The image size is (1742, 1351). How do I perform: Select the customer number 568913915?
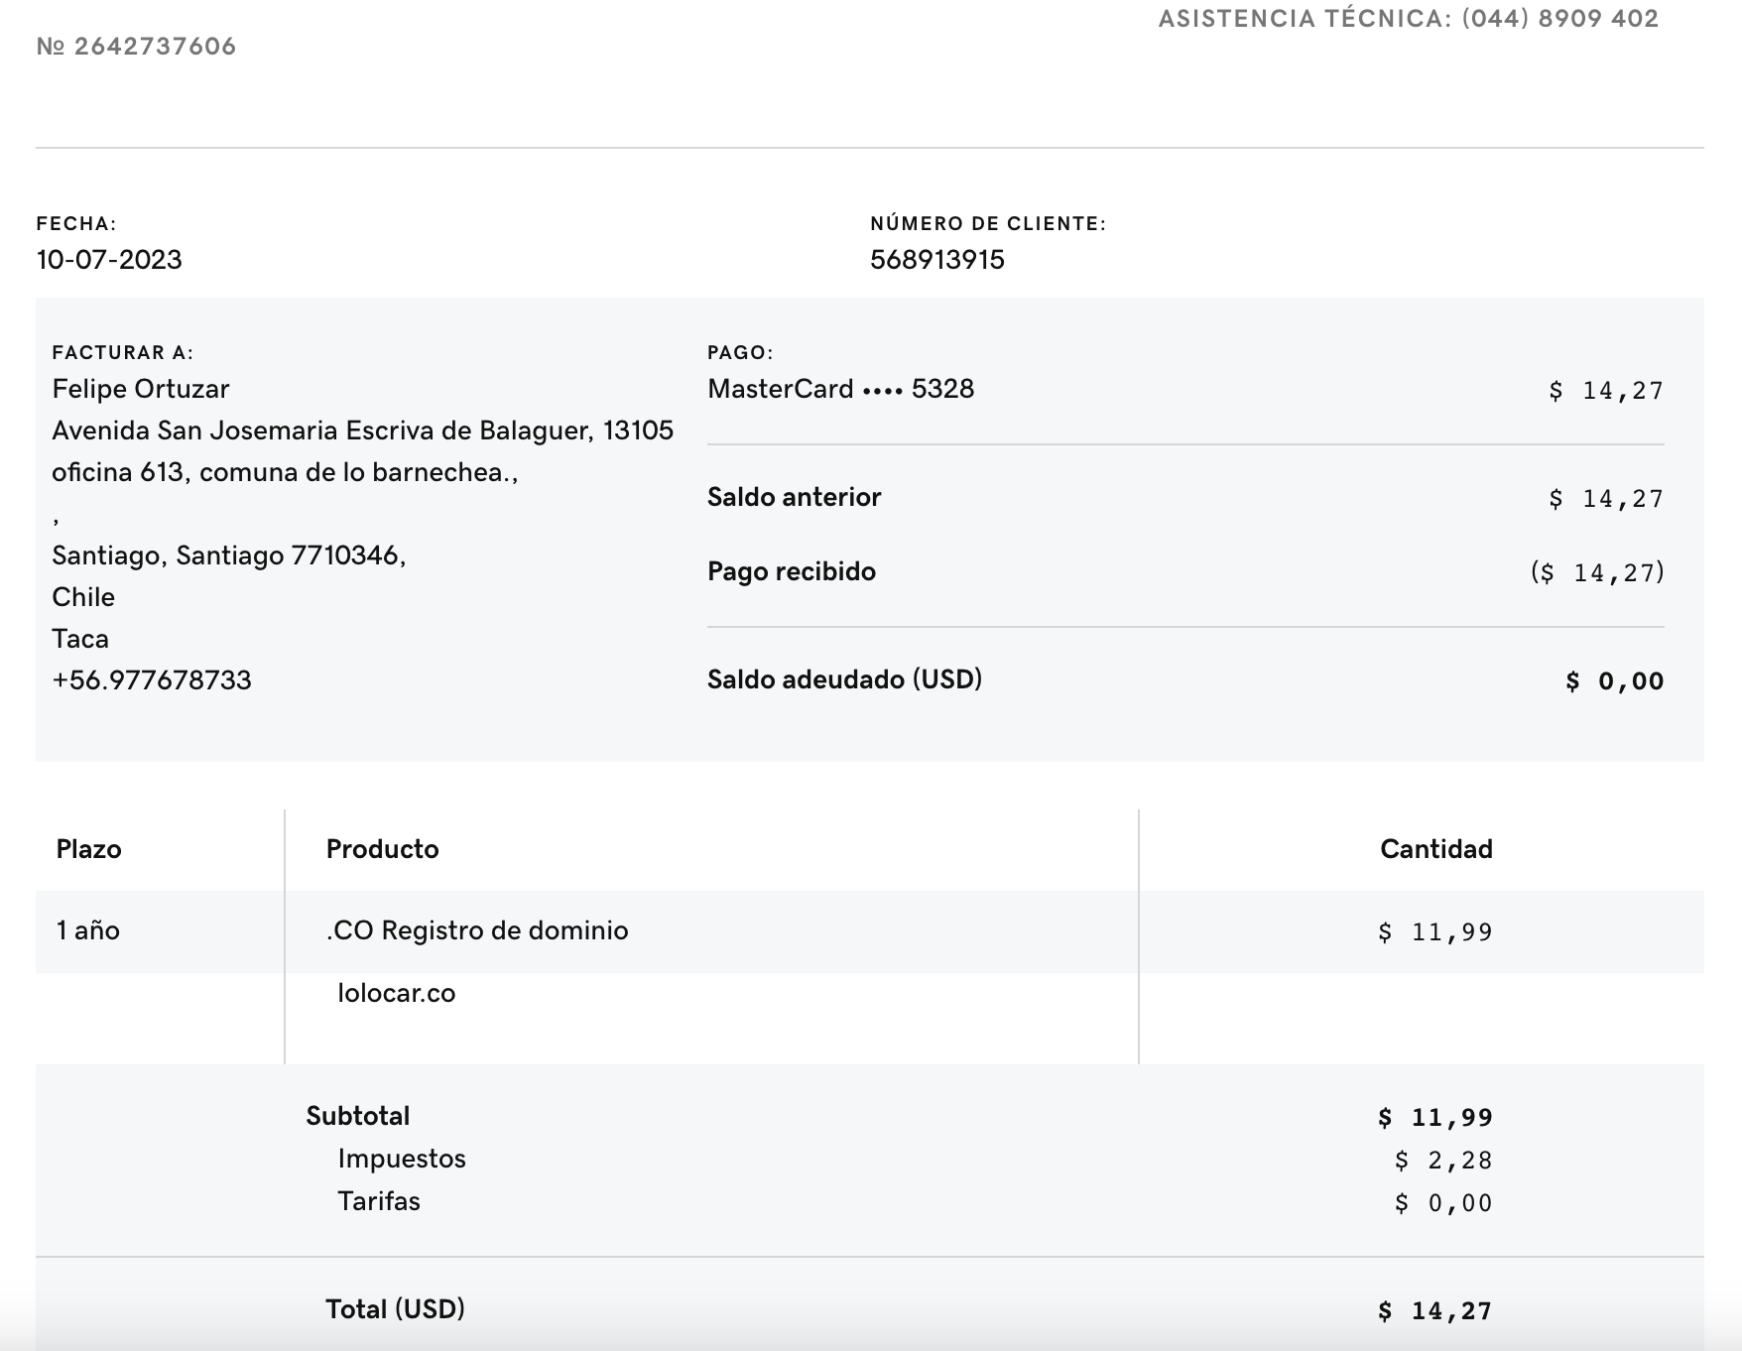[936, 260]
